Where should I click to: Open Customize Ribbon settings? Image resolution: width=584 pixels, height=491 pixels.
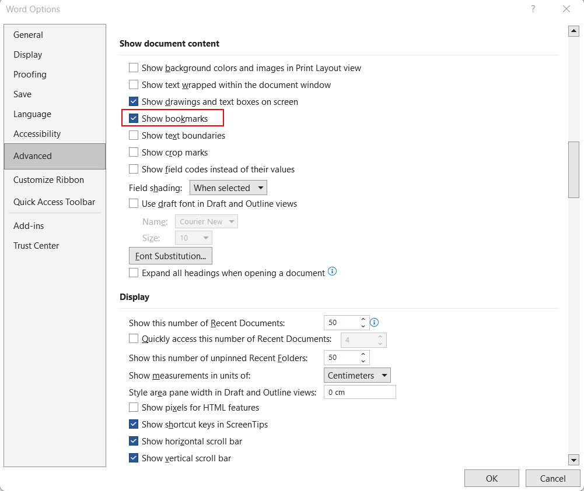(x=55, y=180)
